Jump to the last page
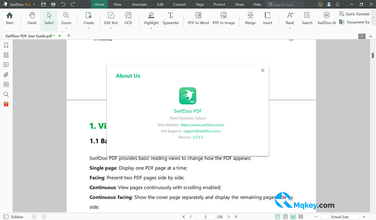The width and height of the screenshot is (376, 220). tap(236, 217)
